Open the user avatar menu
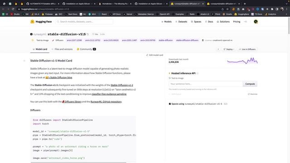 point(256,22)
